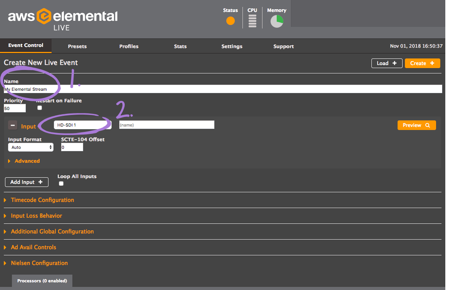453x290 pixels.
Task: Click the input (name) text field
Action: coord(167,125)
